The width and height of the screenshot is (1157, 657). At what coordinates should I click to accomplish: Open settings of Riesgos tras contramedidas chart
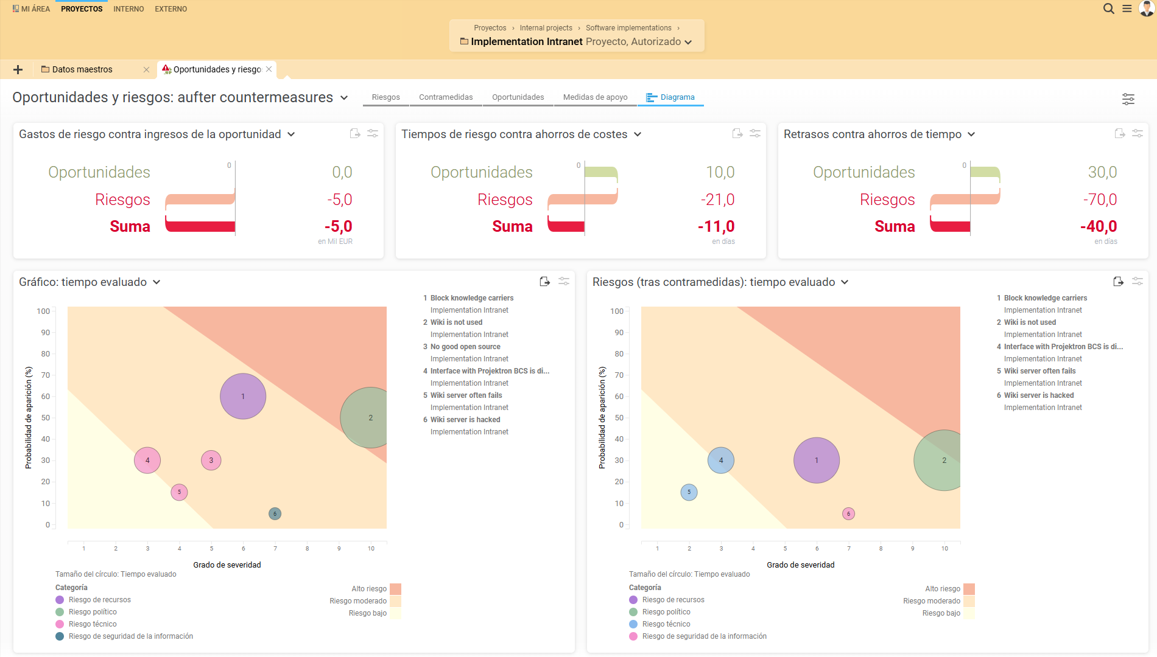pos(1137,282)
